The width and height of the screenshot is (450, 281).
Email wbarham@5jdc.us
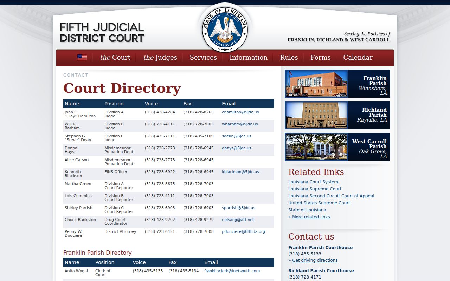pos(240,124)
